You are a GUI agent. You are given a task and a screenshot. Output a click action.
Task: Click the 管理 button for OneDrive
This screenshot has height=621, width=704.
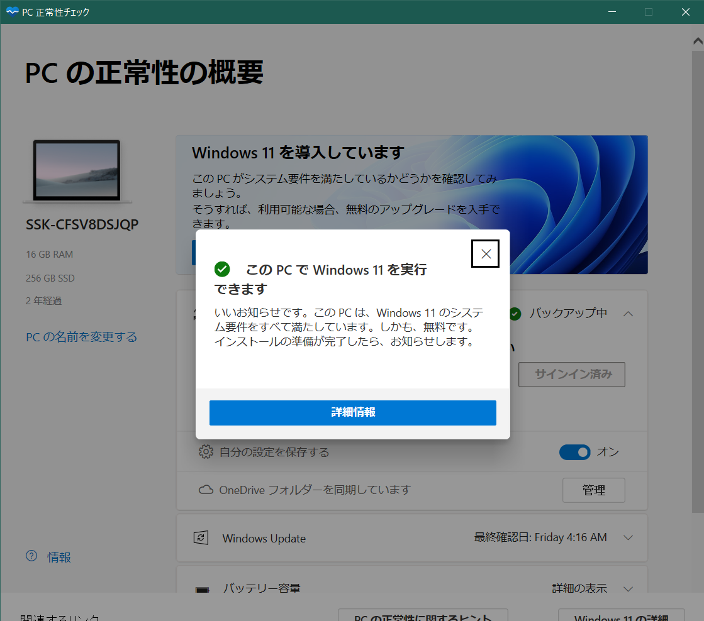(593, 490)
